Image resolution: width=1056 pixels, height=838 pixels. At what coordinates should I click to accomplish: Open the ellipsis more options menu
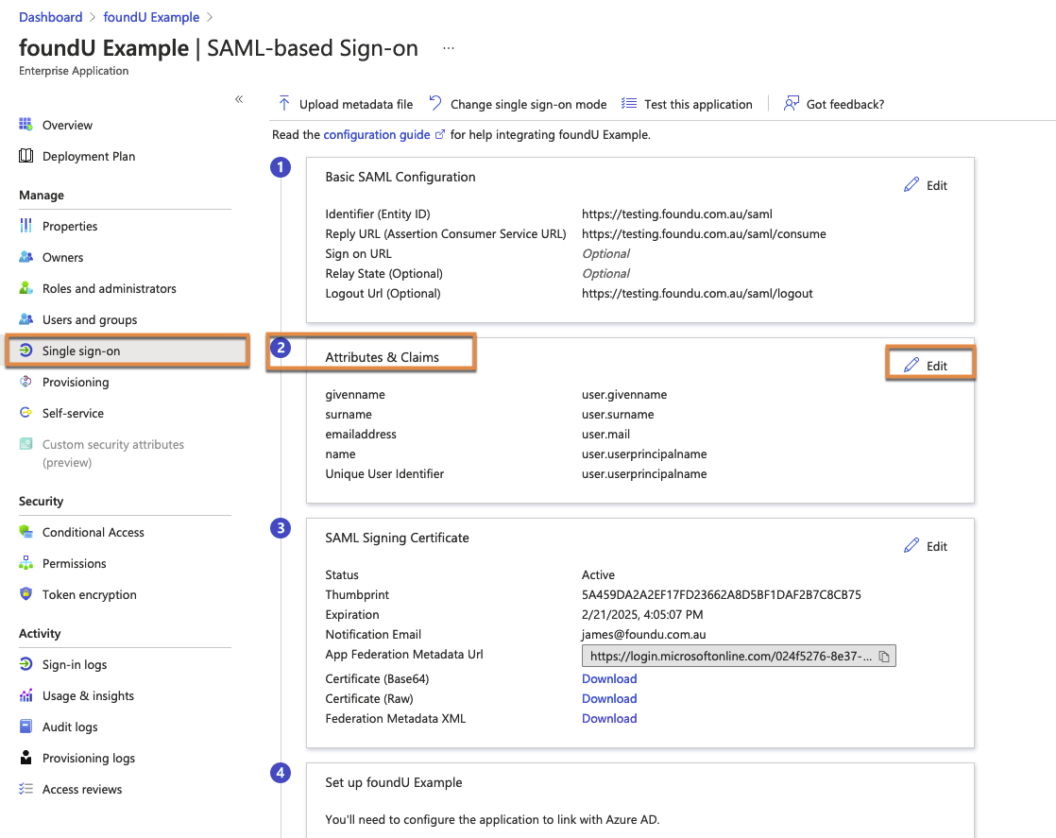point(449,48)
